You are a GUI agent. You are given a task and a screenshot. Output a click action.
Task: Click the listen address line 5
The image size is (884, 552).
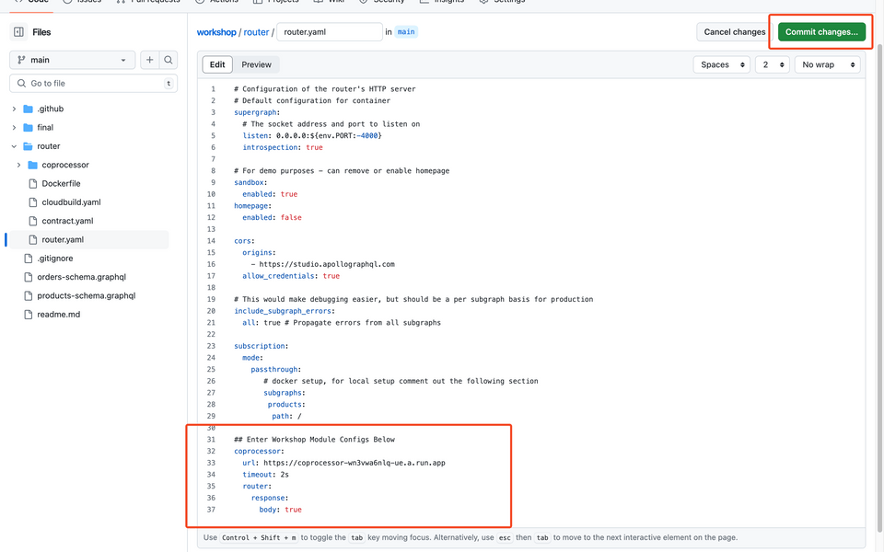pyautogui.click(x=312, y=136)
